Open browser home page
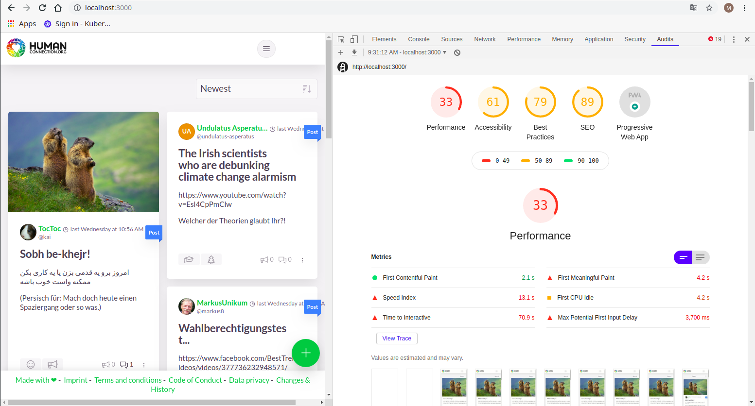 (x=58, y=8)
